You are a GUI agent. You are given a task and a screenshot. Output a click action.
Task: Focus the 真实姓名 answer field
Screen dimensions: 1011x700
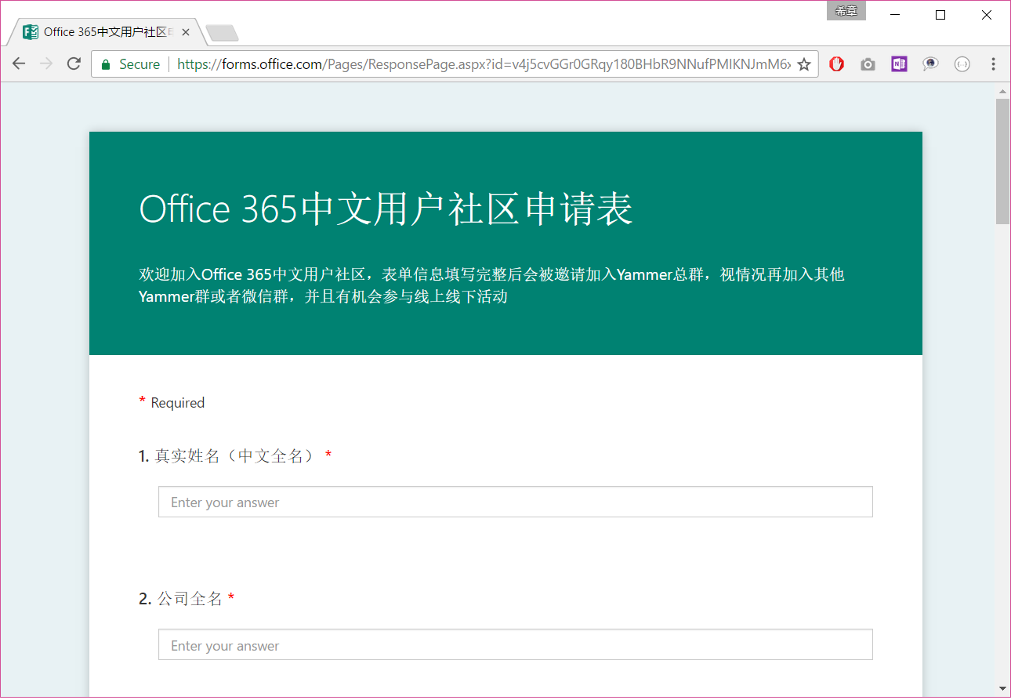tap(515, 502)
